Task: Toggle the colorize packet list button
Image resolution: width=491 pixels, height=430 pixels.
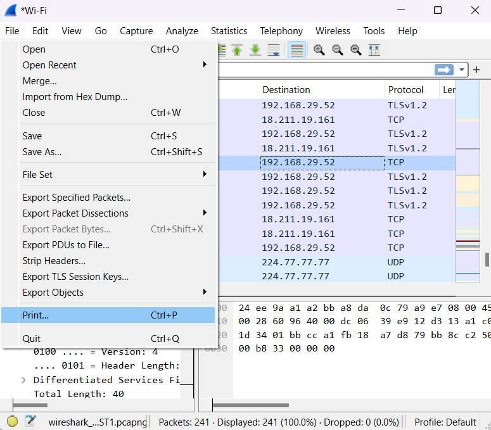Action: [x=297, y=50]
